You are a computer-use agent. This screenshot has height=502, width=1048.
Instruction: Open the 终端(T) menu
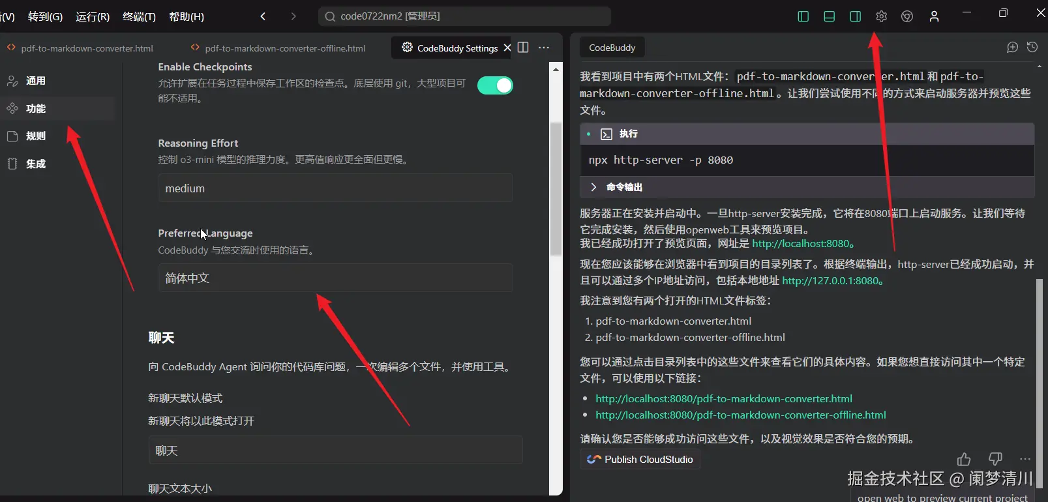click(x=139, y=16)
